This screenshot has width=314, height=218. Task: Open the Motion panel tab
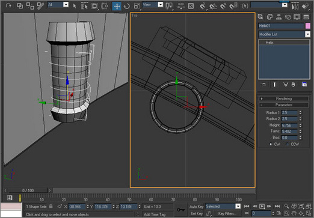(288, 17)
